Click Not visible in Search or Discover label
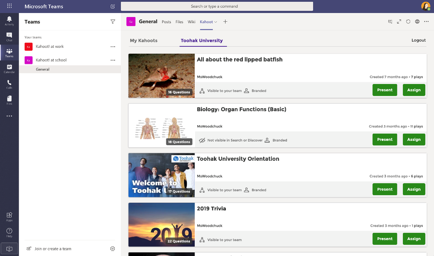Viewport: 434px width, 256px height. point(235,140)
